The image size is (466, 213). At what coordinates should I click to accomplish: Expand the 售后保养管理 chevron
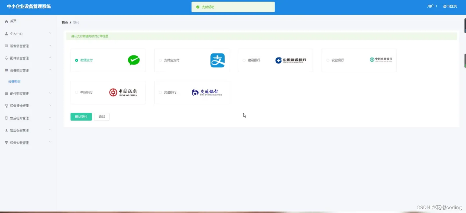click(x=50, y=130)
